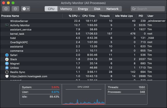The width and height of the screenshot is (167, 108).
Task: Switch to the Memory tab
Action: coord(66,9)
